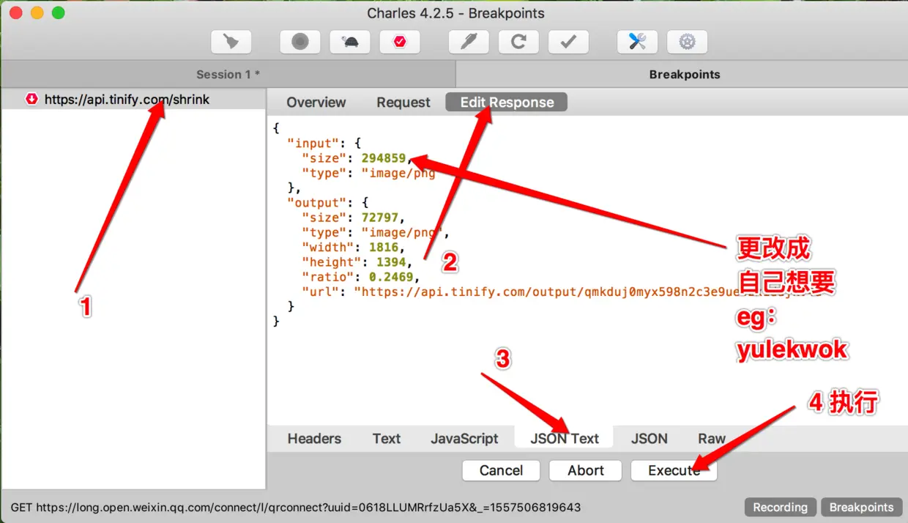Click the status bar GET request text
The width and height of the screenshot is (908, 523).
[296, 507]
